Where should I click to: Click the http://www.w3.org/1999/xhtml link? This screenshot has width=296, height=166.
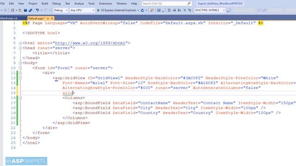[90, 43]
